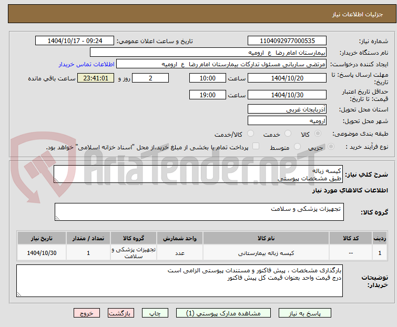397x327 pixels.
Task: Click the buyer name field بیمارستان امام رضا
Action: pyautogui.click(x=208, y=53)
